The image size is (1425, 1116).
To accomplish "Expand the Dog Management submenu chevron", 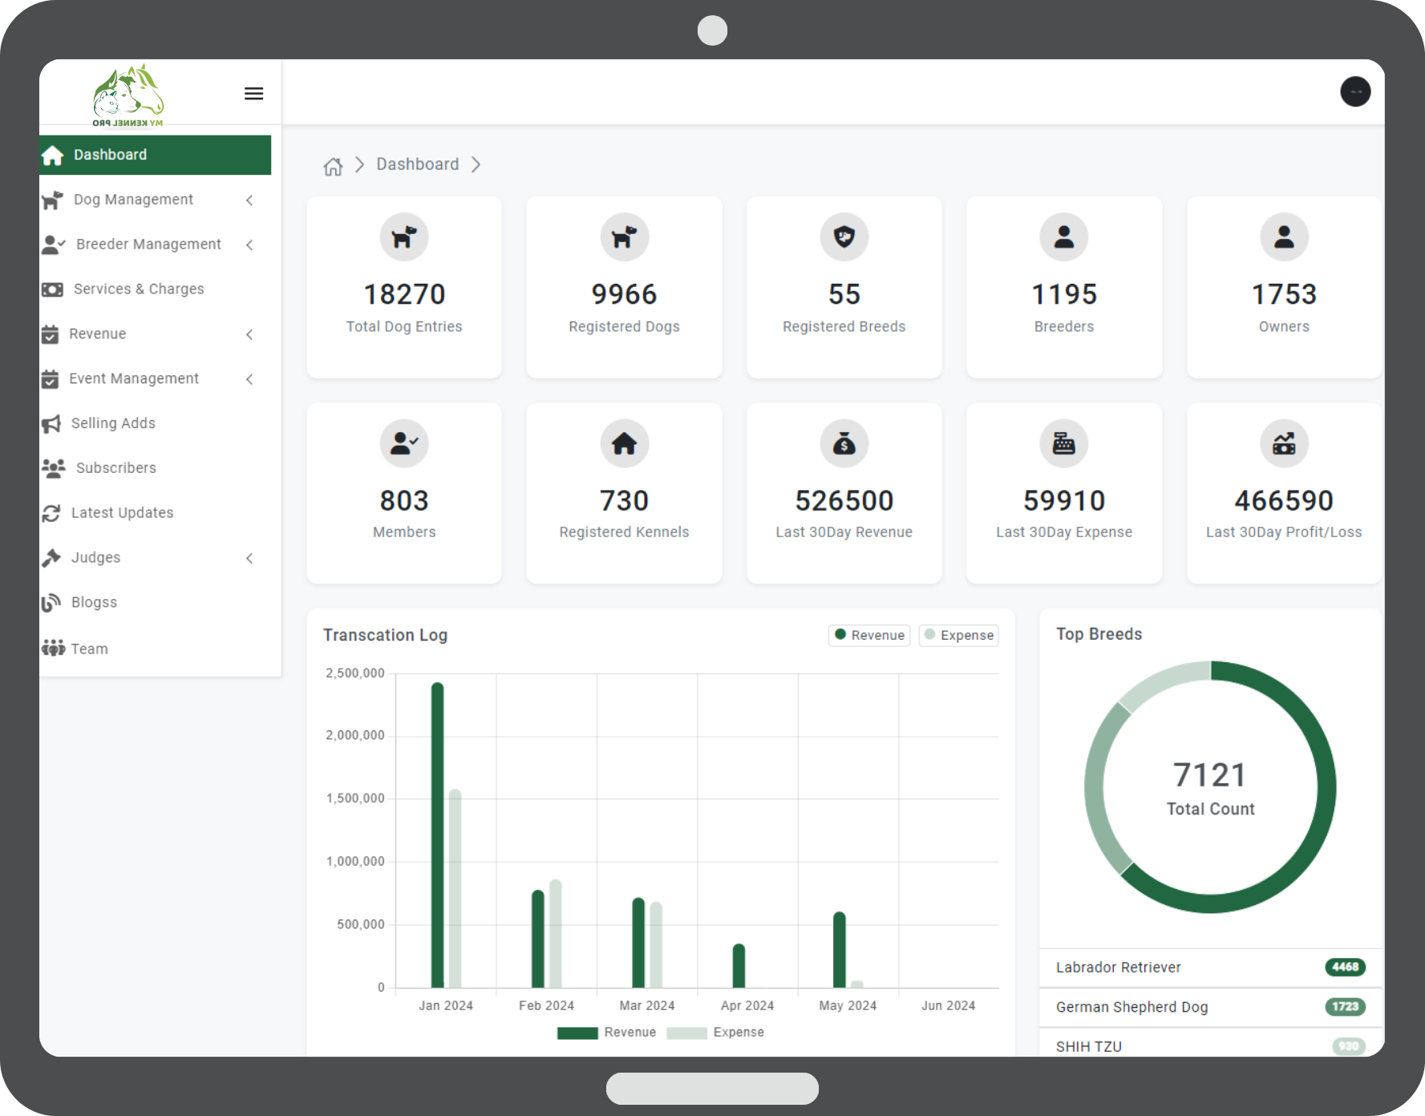I will coord(249,200).
